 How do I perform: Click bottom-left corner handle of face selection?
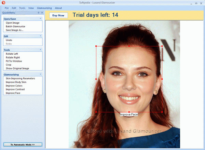click(x=96, y=112)
